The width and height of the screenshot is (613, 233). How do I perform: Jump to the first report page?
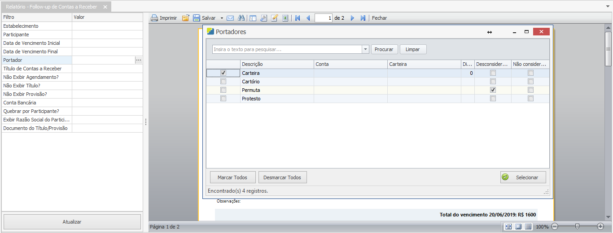point(298,18)
